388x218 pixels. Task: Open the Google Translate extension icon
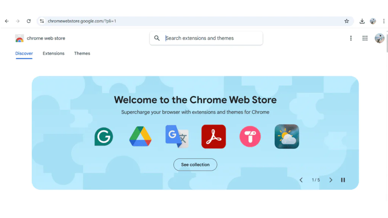(177, 136)
